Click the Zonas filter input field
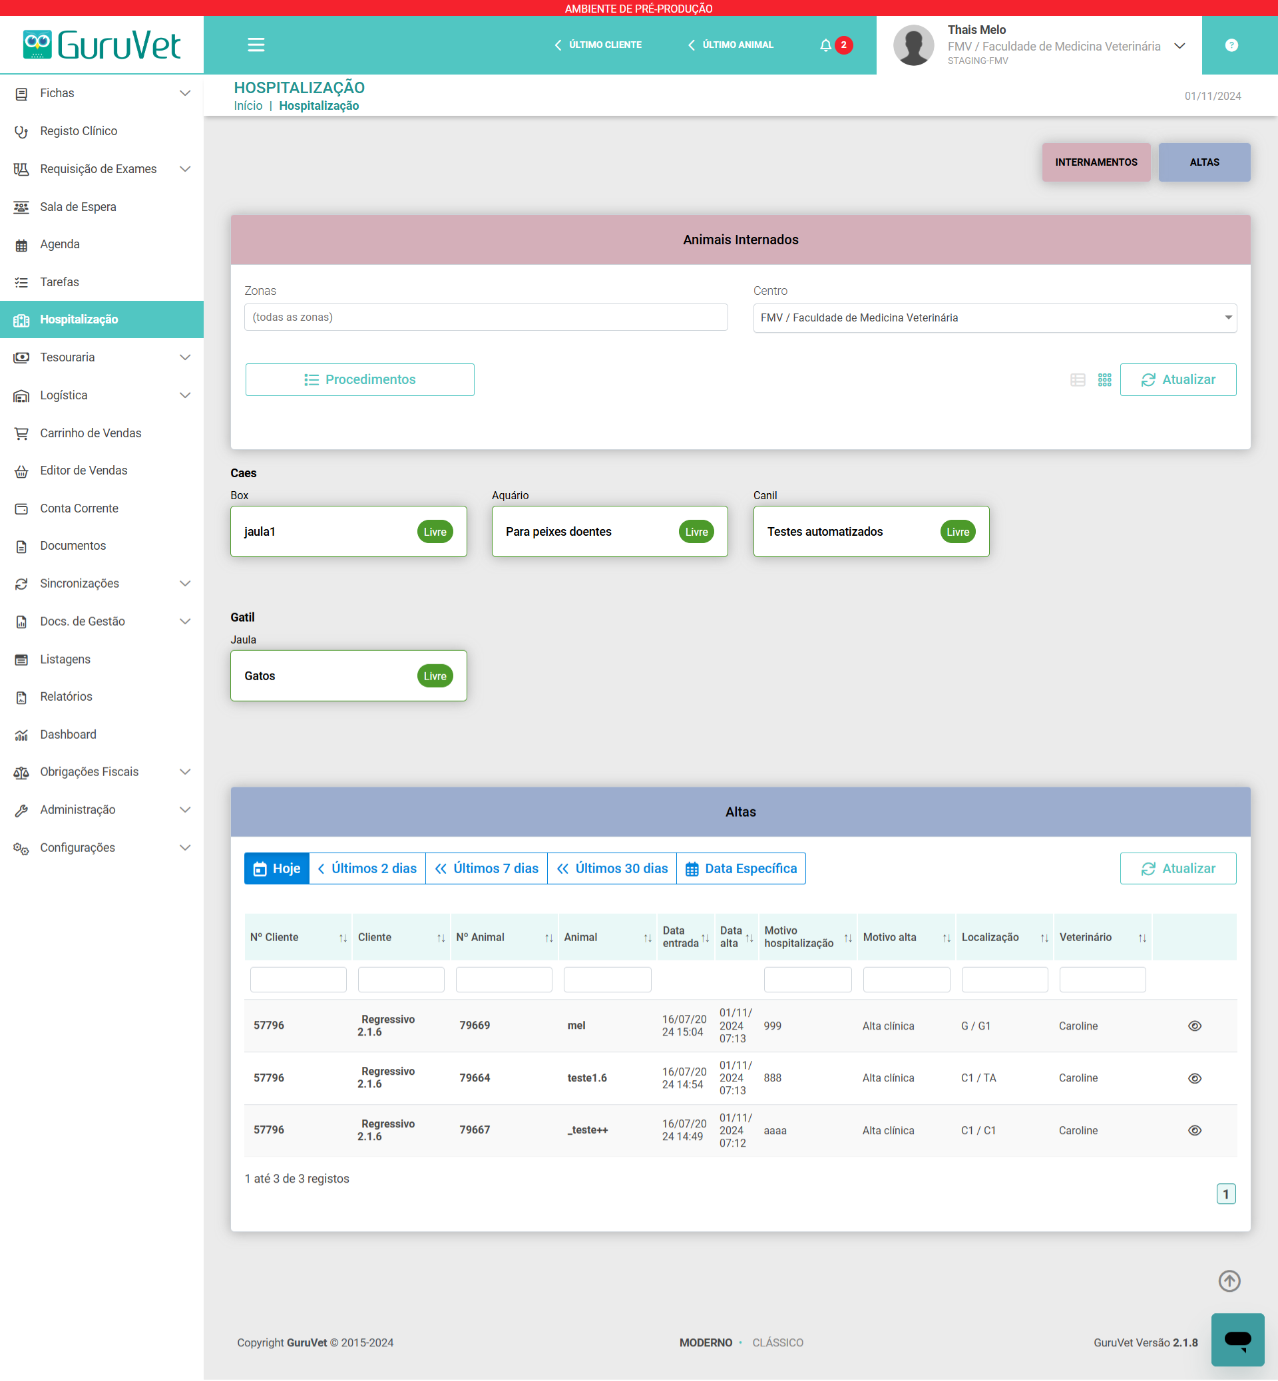 pos(485,317)
